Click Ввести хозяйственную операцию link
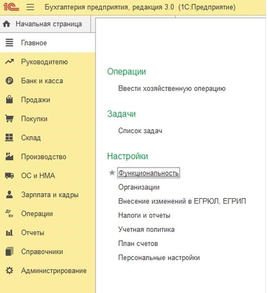Screen dimensions: 268x293 (x=171, y=88)
